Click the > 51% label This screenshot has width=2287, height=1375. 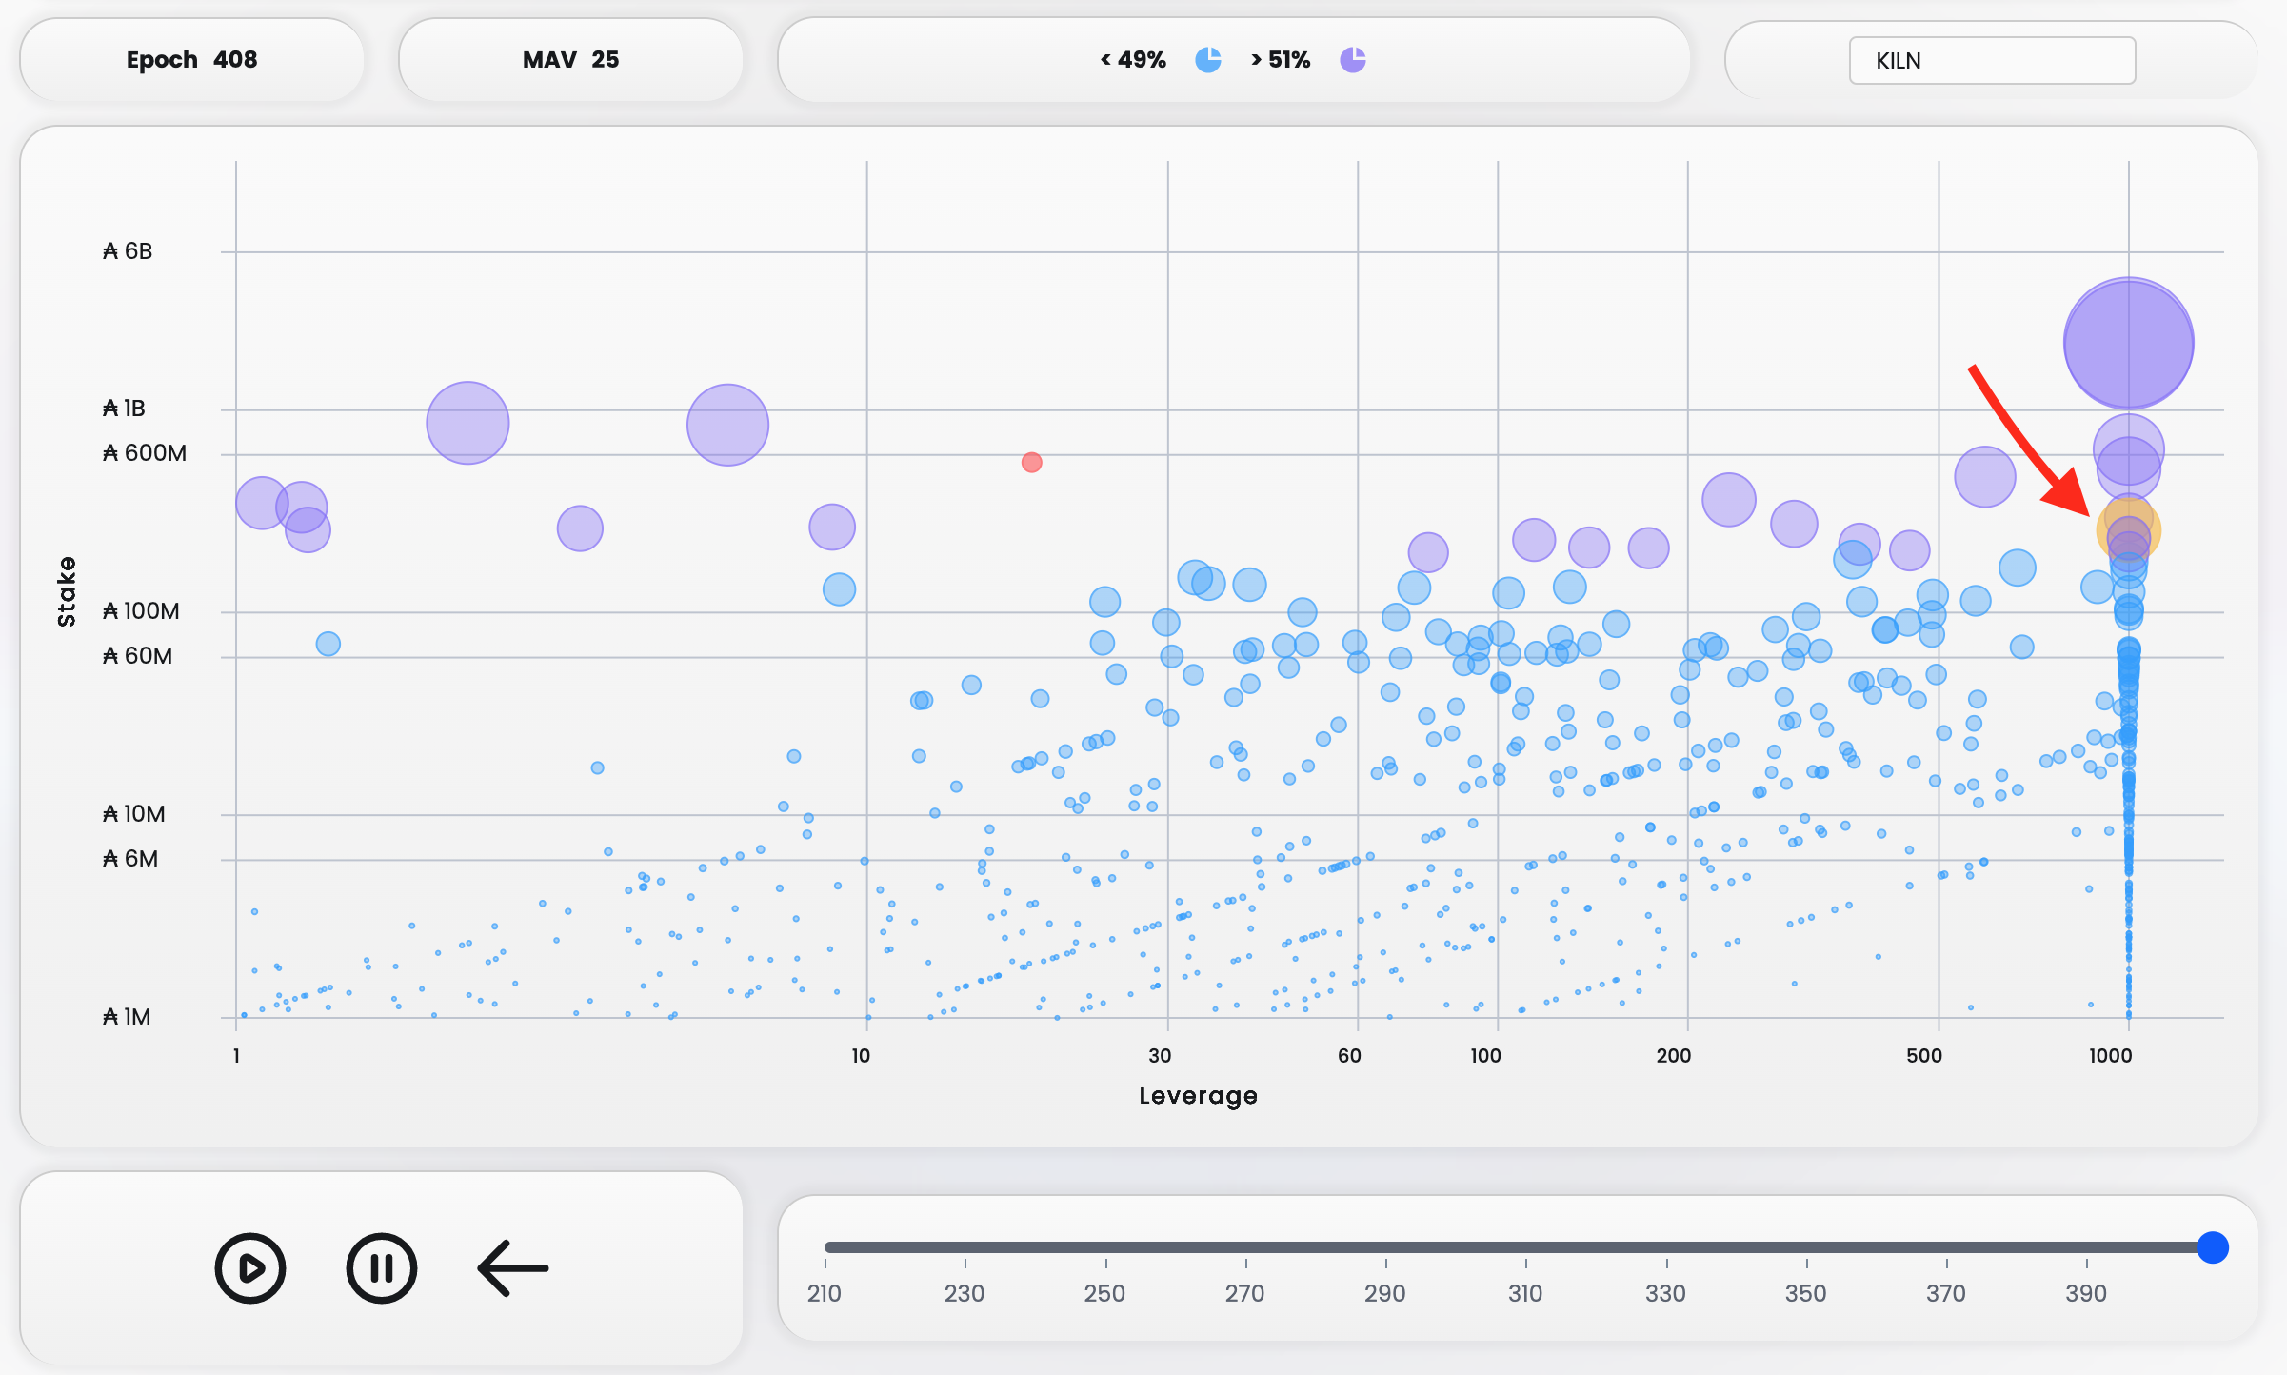1281,60
